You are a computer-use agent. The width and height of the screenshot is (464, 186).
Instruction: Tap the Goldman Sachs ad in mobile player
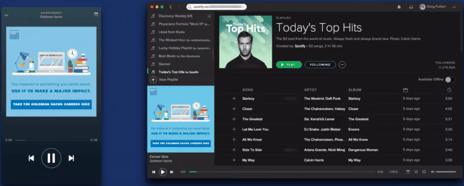click(51, 71)
